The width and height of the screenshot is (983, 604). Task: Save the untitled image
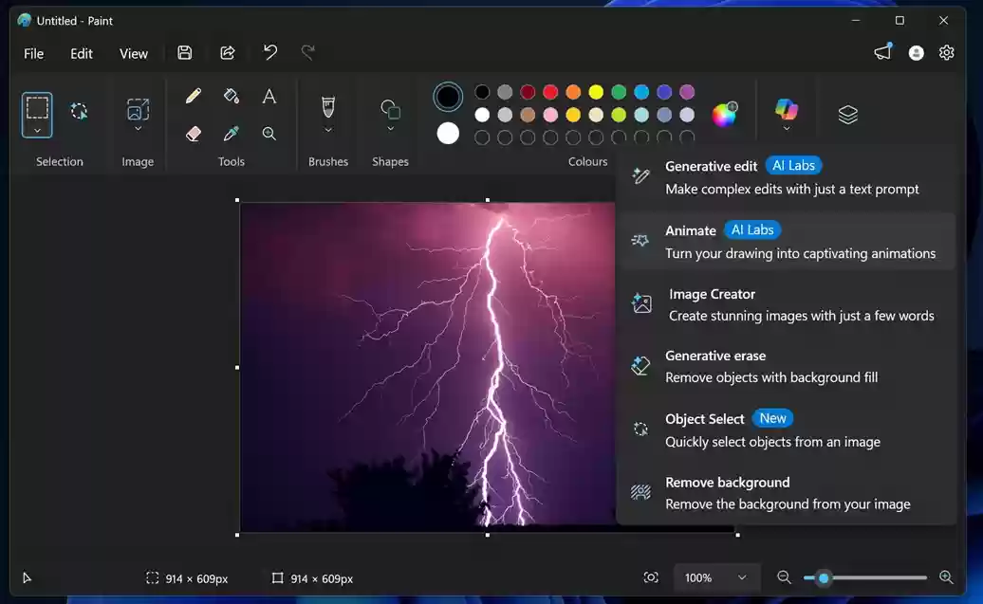(184, 52)
